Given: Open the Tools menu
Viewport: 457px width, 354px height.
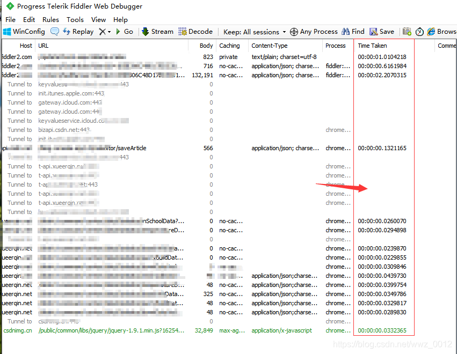Looking at the screenshot, I should point(75,19).
